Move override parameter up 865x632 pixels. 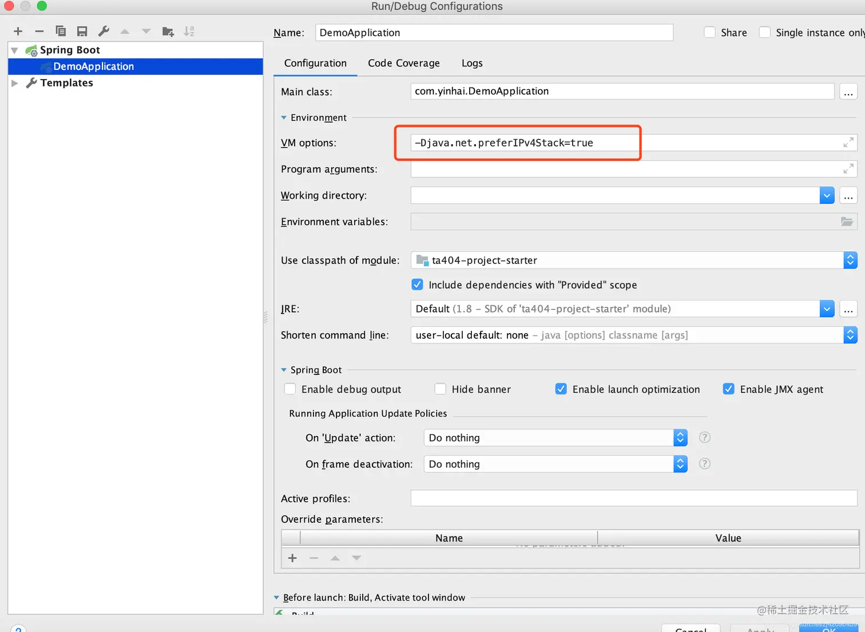[335, 558]
